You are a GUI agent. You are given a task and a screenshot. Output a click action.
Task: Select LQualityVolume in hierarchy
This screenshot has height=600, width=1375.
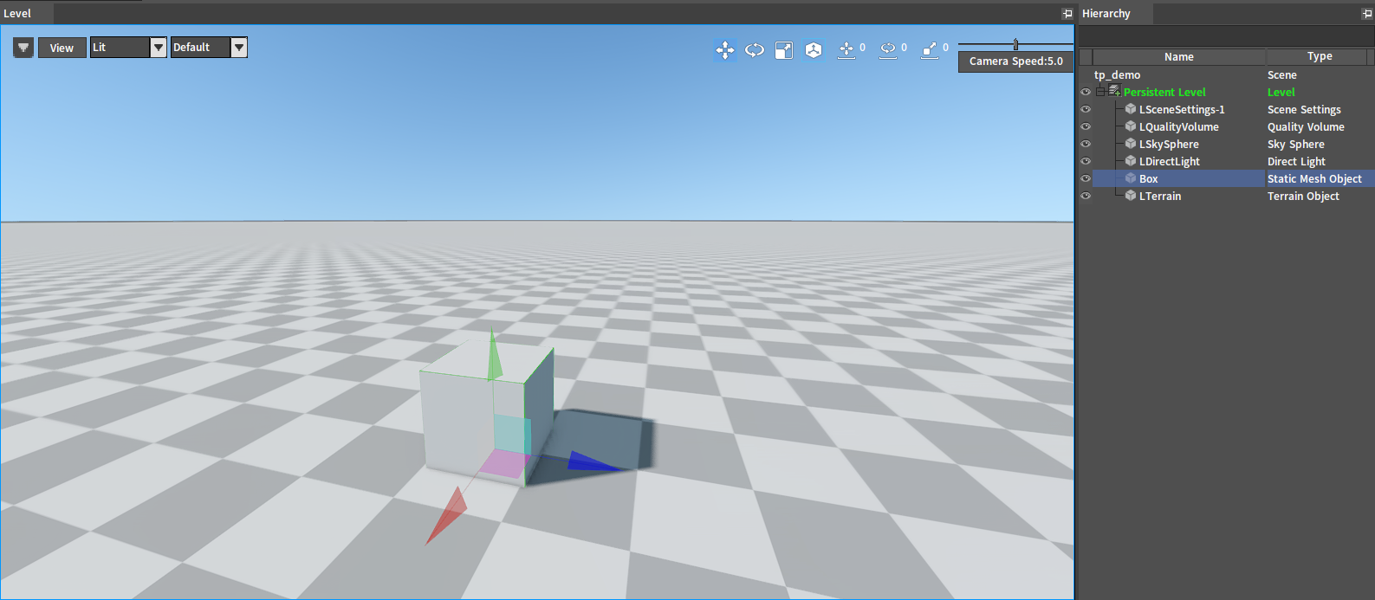(1179, 126)
